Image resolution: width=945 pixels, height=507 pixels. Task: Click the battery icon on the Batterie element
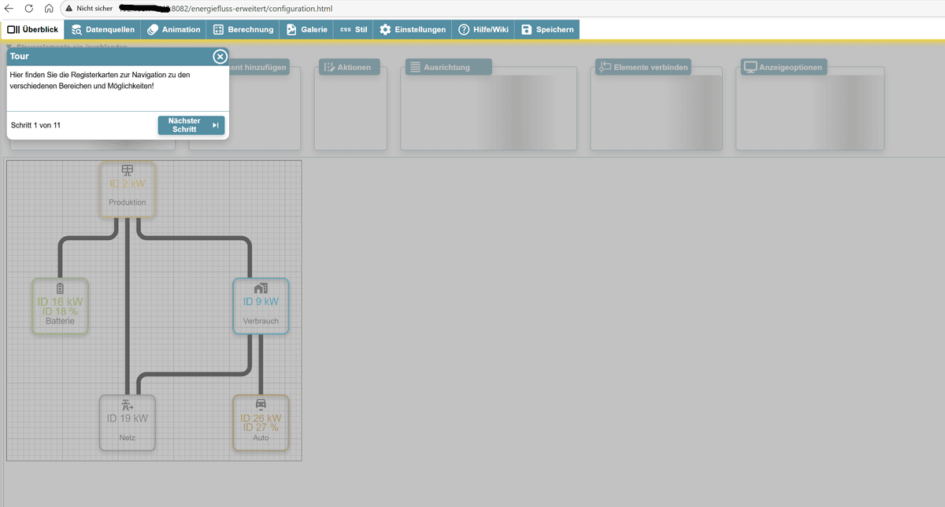[x=60, y=288]
